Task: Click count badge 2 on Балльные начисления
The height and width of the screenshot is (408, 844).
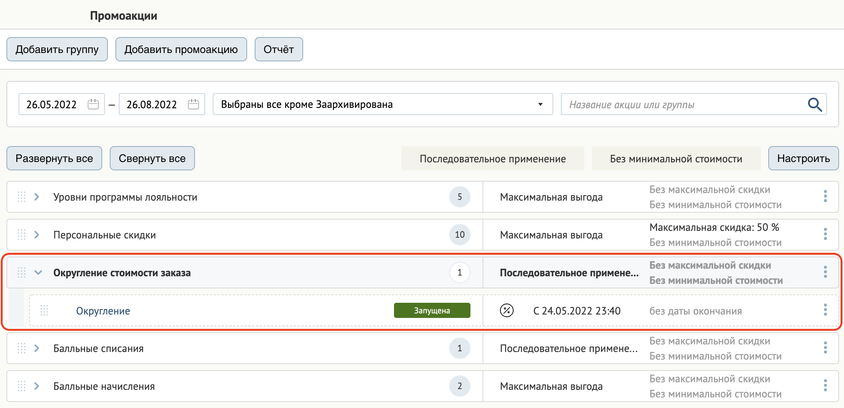Action: coord(460,386)
